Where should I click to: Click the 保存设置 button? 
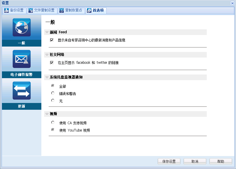click(169, 161)
